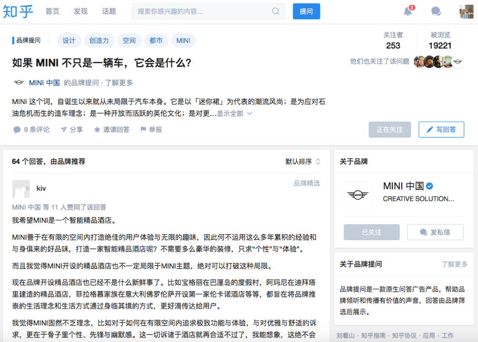The height and width of the screenshot is (342, 478).
Task: Click the verified badge next to MINI 中国
Action: click(429, 185)
